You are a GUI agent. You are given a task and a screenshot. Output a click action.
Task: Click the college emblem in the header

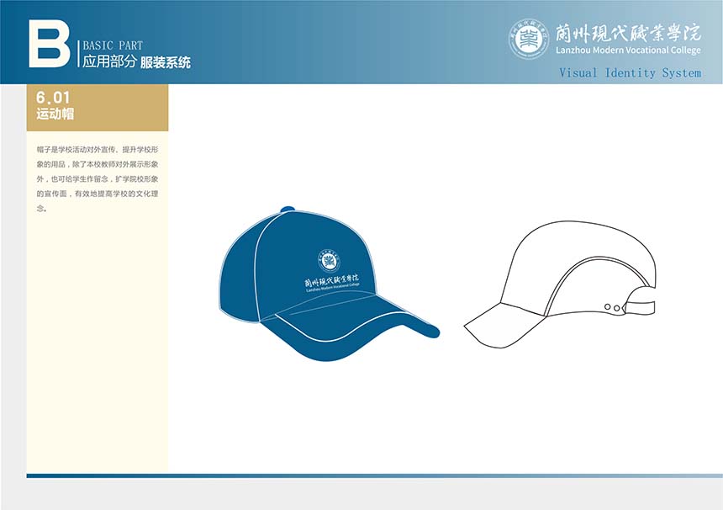(x=529, y=39)
